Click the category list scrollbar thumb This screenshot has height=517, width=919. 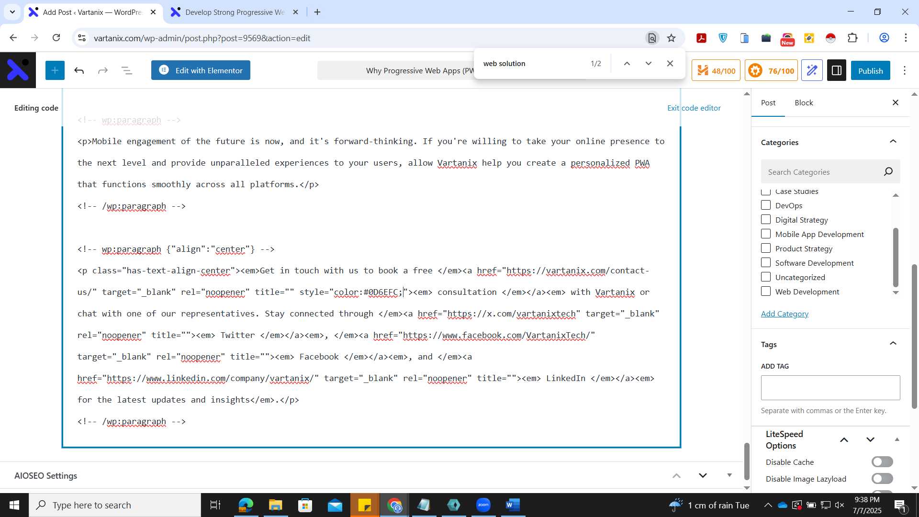pos(896,257)
